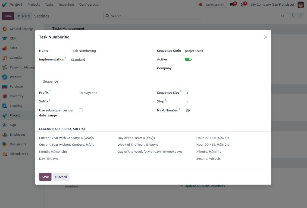Select the Inventory icon in sidebar
307x208 pixels.
pos(5,96)
